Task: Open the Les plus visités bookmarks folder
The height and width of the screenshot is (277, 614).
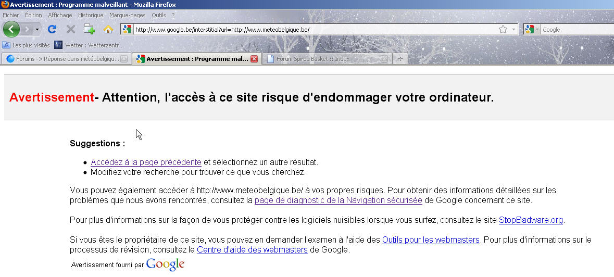Action: pyautogui.click(x=26, y=45)
